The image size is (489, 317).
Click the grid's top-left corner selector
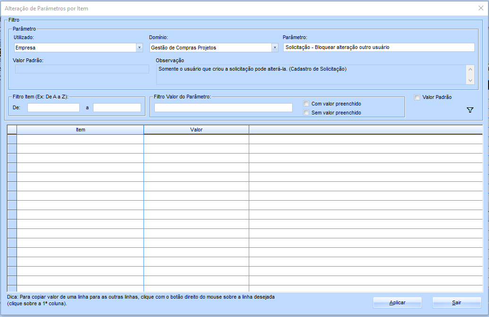pos(12,130)
